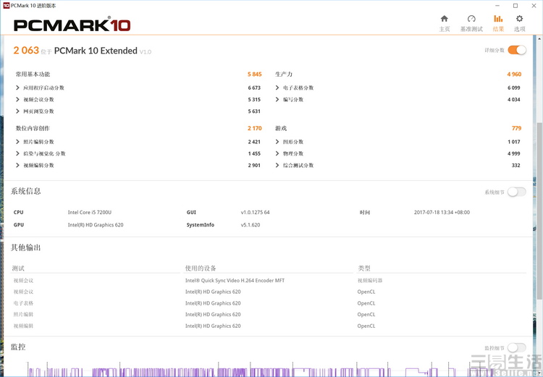The image size is (543, 377).
Task: Click the 类型 column header
Action: tap(364, 268)
